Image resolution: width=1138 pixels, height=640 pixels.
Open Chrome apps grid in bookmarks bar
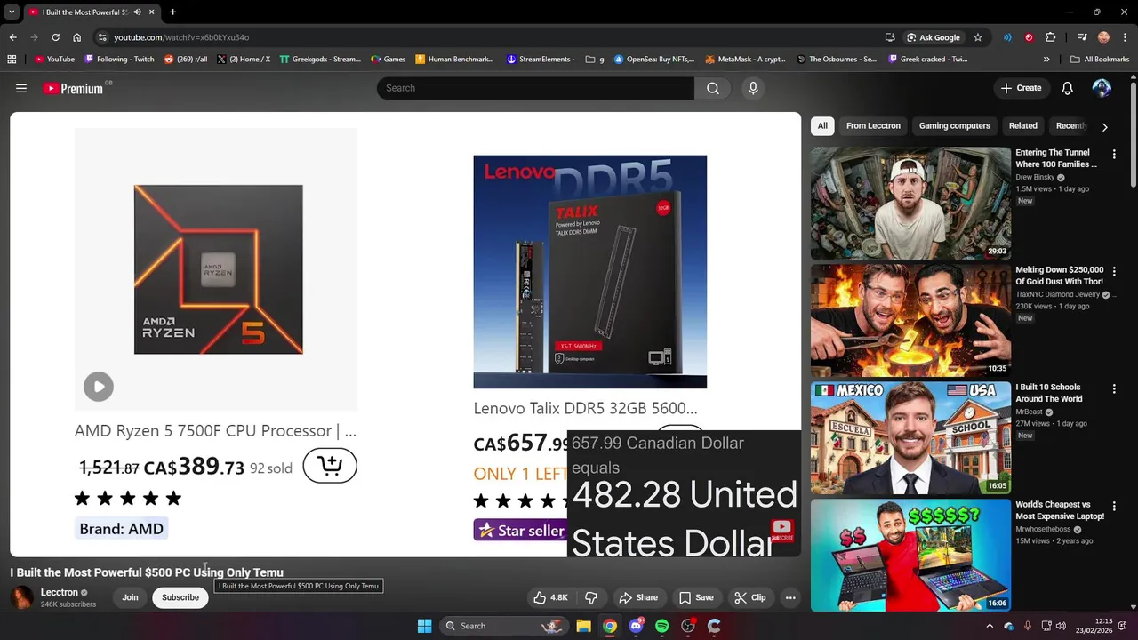(12, 60)
